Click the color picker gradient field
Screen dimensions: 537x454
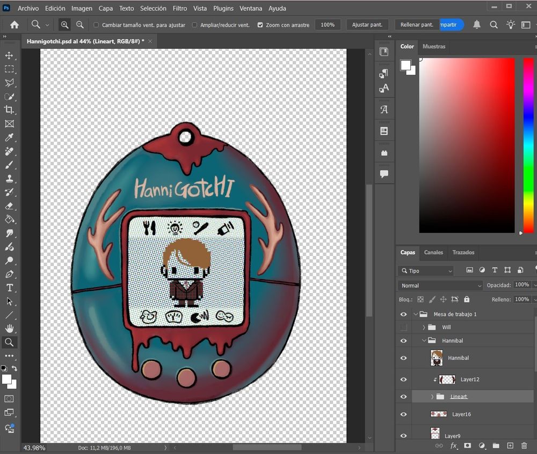tap(467, 145)
